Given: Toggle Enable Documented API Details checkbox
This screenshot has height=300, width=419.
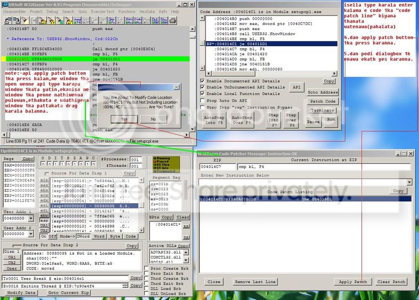Looking at the screenshot, I should pos(202,81).
